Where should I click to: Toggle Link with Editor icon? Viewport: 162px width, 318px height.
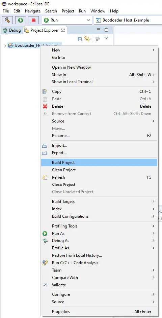[87, 39]
